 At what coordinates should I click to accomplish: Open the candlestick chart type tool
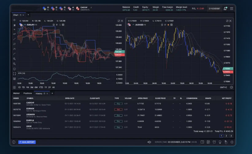point(14,25)
